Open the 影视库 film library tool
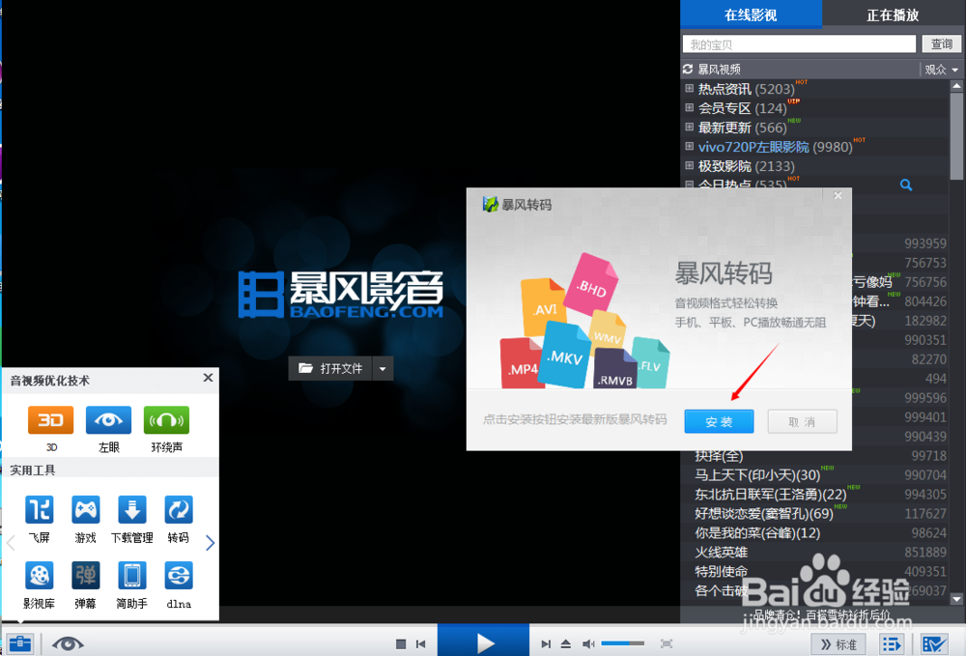 [40, 576]
